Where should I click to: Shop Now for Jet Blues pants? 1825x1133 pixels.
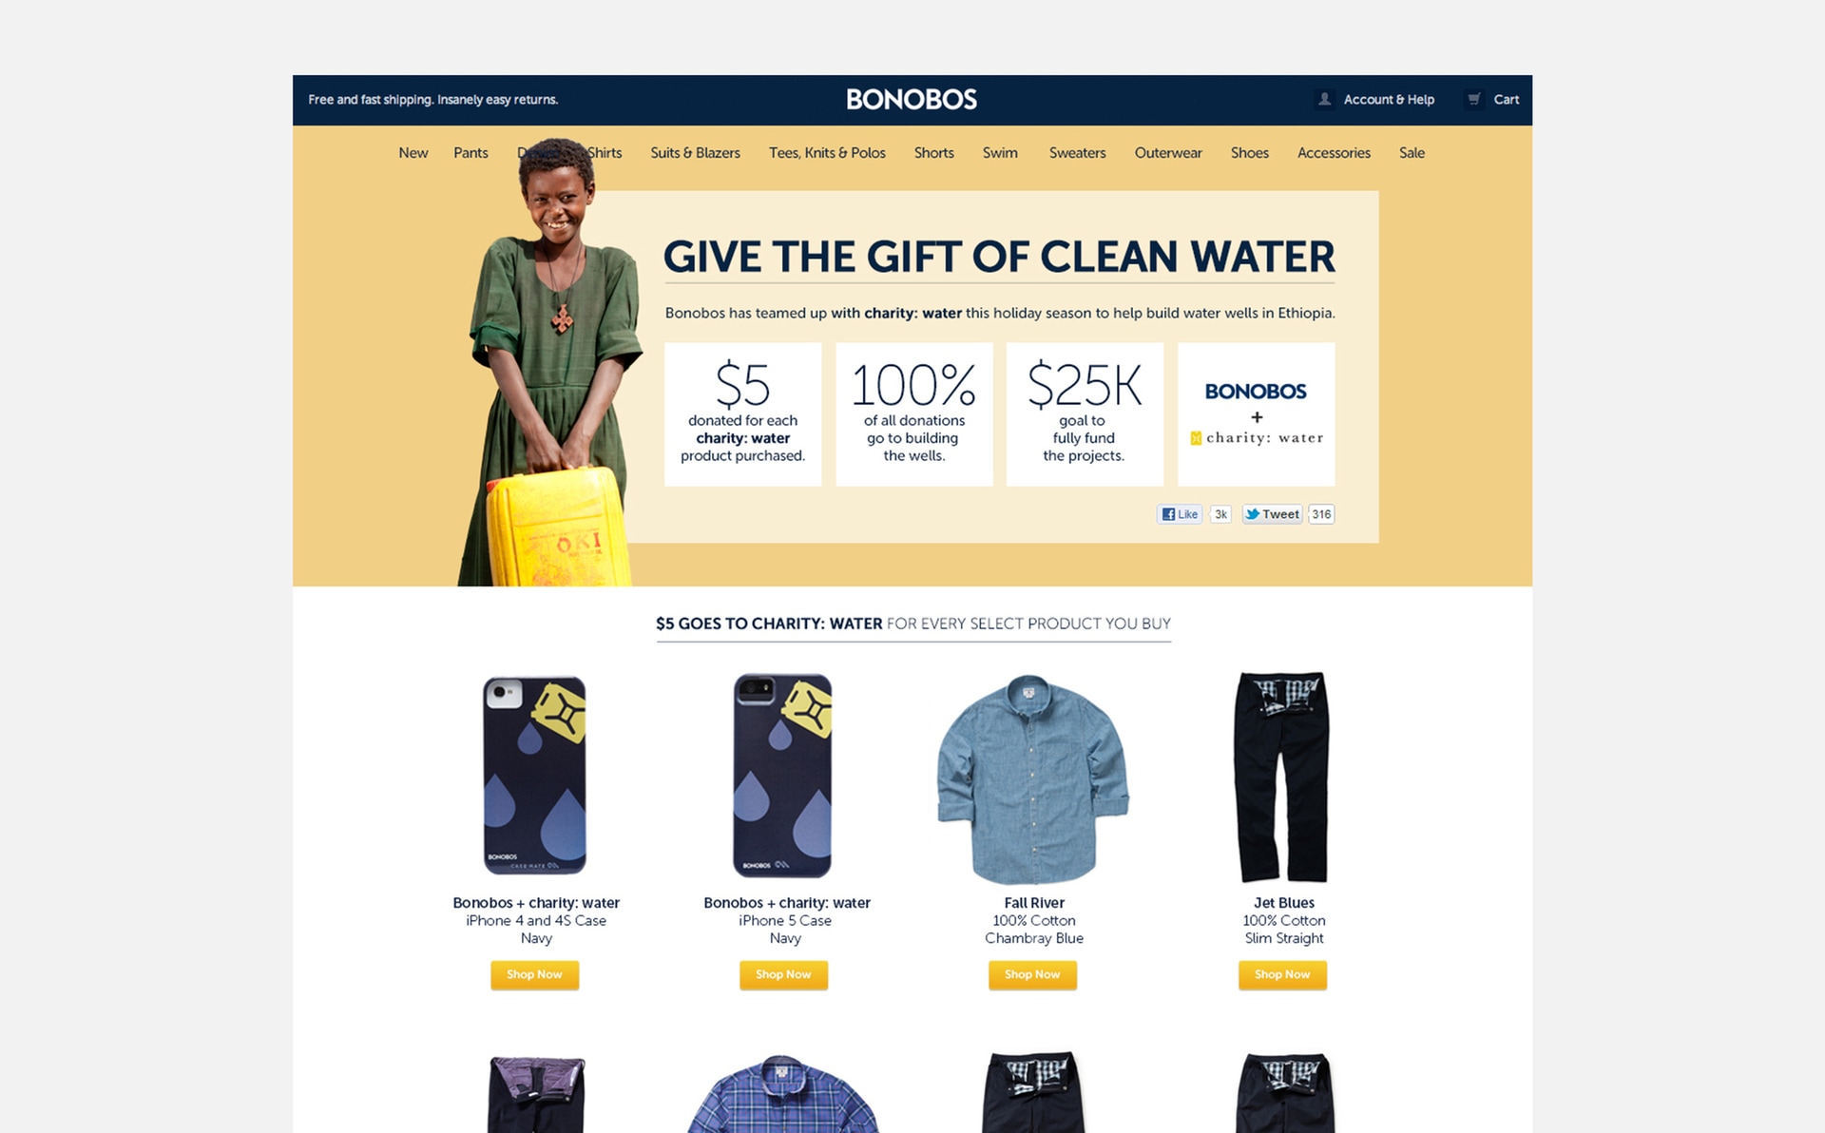[1282, 975]
